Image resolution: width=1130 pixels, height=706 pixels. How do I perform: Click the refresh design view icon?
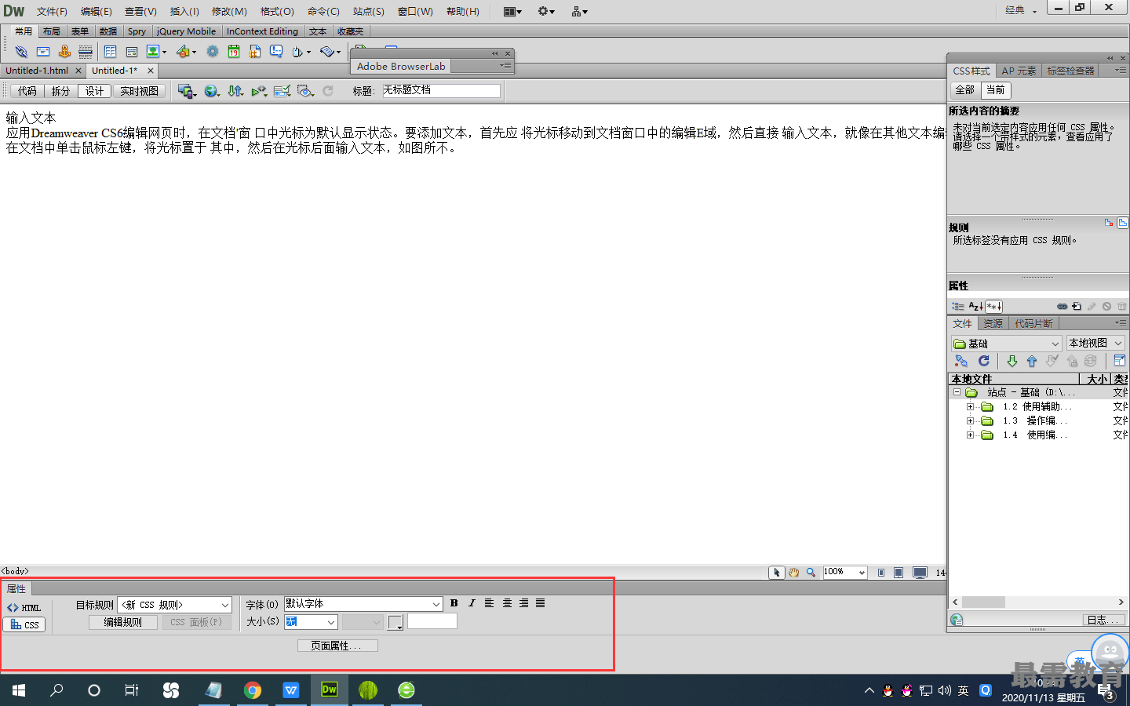point(328,91)
